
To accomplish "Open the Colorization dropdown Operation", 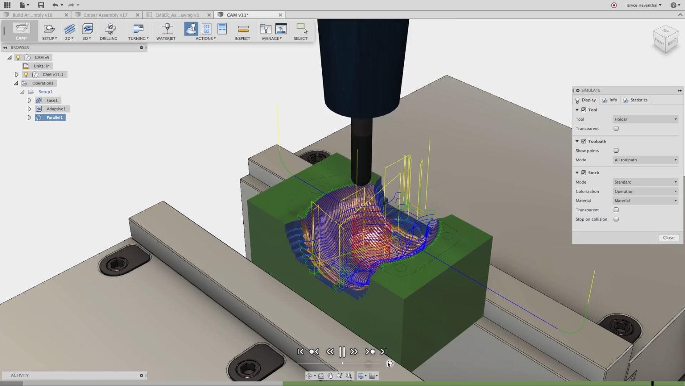I will 645,191.
